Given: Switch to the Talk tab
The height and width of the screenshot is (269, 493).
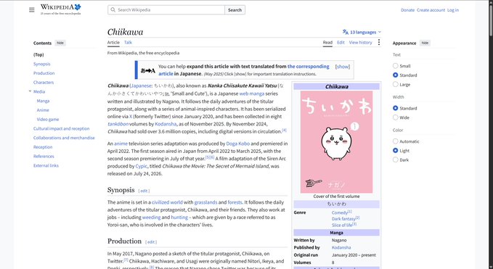Looking at the screenshot, I should tap(128, 42).
